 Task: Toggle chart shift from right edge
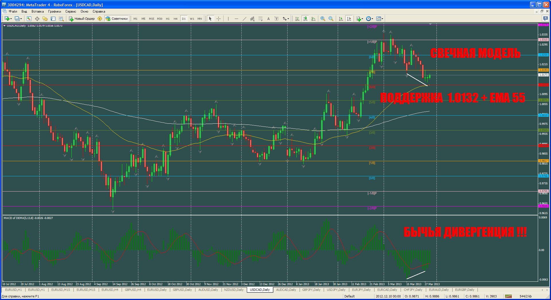tap(349, 19)
